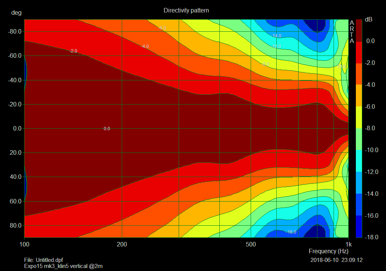The image size is (386, 271).
Task: Click the '-14.0' contour label in plot
Action: click(x=276, y=36)
